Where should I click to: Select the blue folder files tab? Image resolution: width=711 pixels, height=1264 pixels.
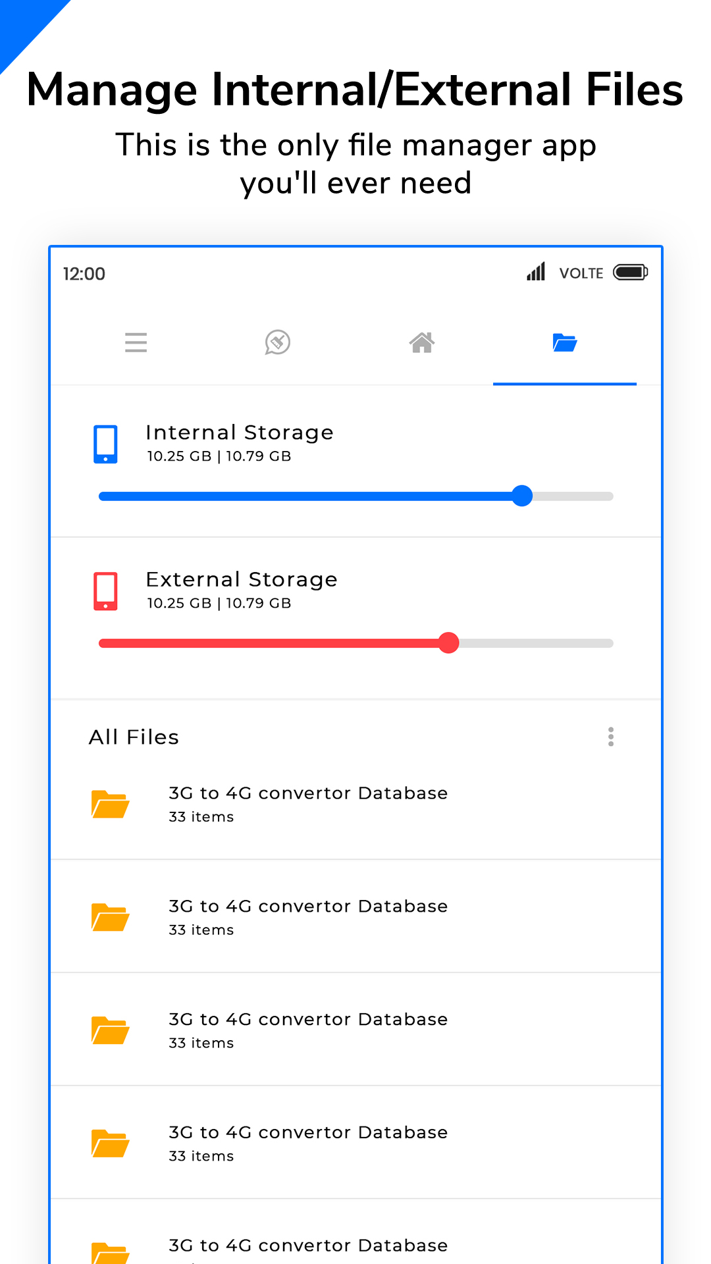coord(565,342)
